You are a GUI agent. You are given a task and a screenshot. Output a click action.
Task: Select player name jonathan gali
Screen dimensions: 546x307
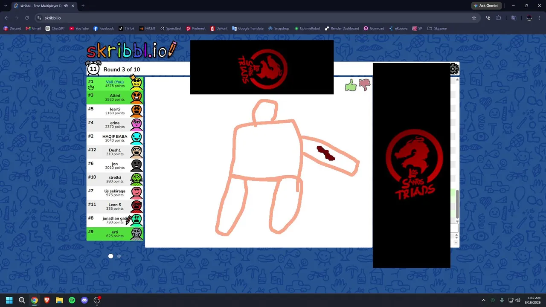coord(115,218)
